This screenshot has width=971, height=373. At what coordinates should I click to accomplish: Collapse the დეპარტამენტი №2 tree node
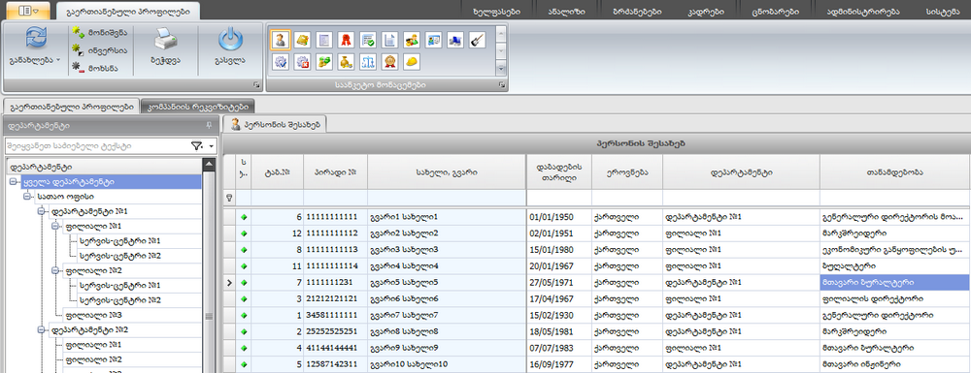42,329
